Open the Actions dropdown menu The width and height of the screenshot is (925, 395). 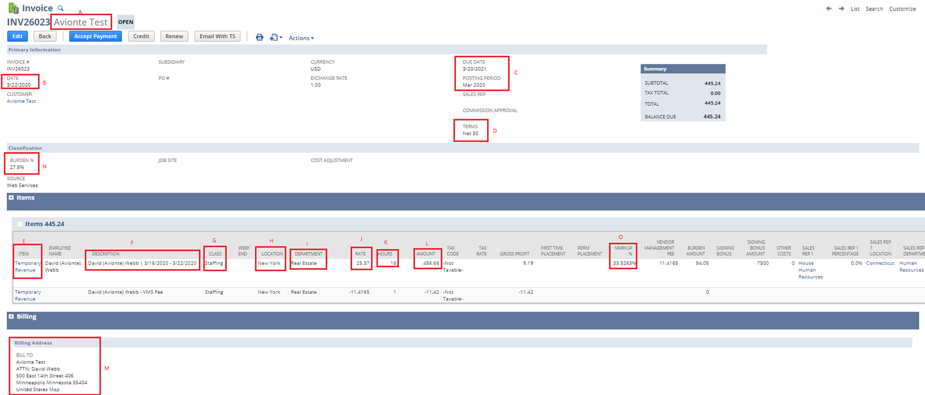coord(301,38)
